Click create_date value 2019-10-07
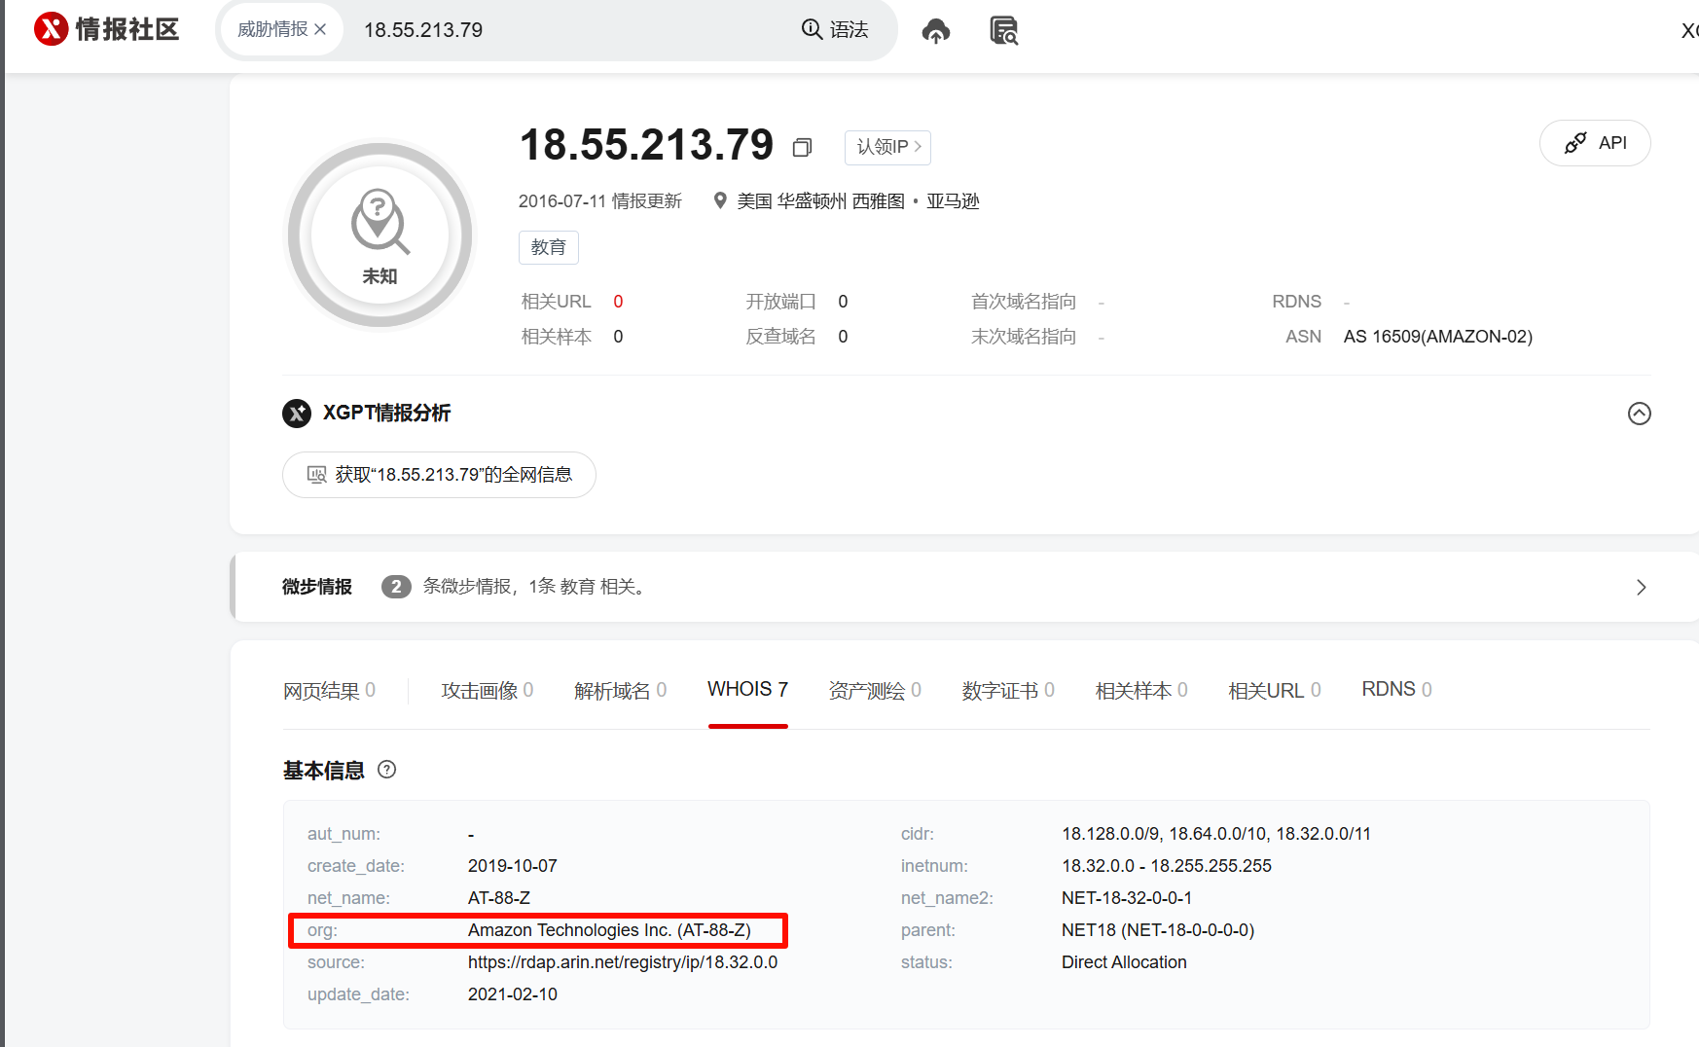This screenshot has height=1047, width=1699. tap(513, 866)
